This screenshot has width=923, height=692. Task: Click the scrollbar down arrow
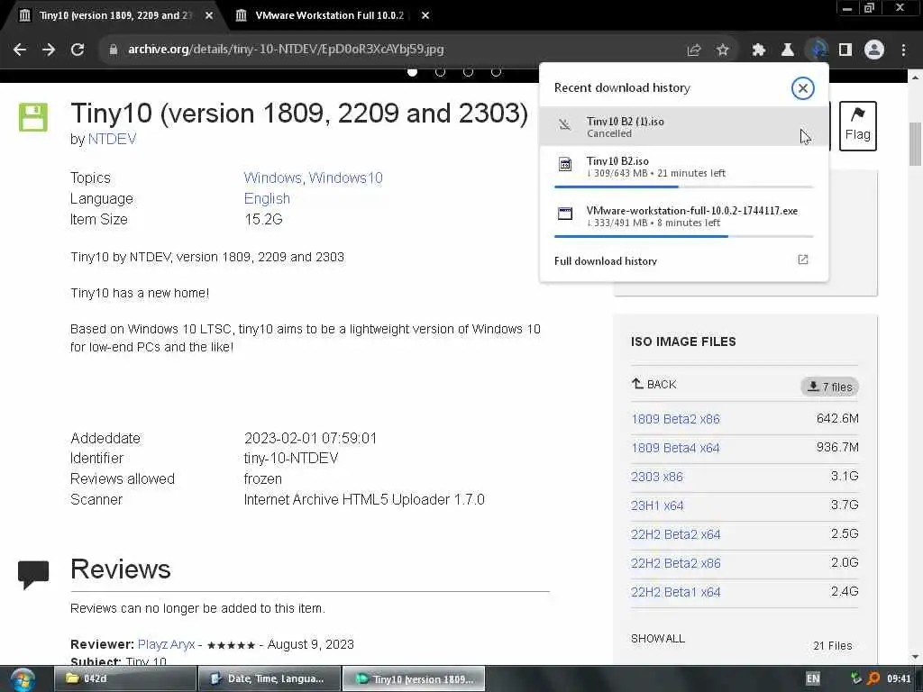tap(915, 657)
